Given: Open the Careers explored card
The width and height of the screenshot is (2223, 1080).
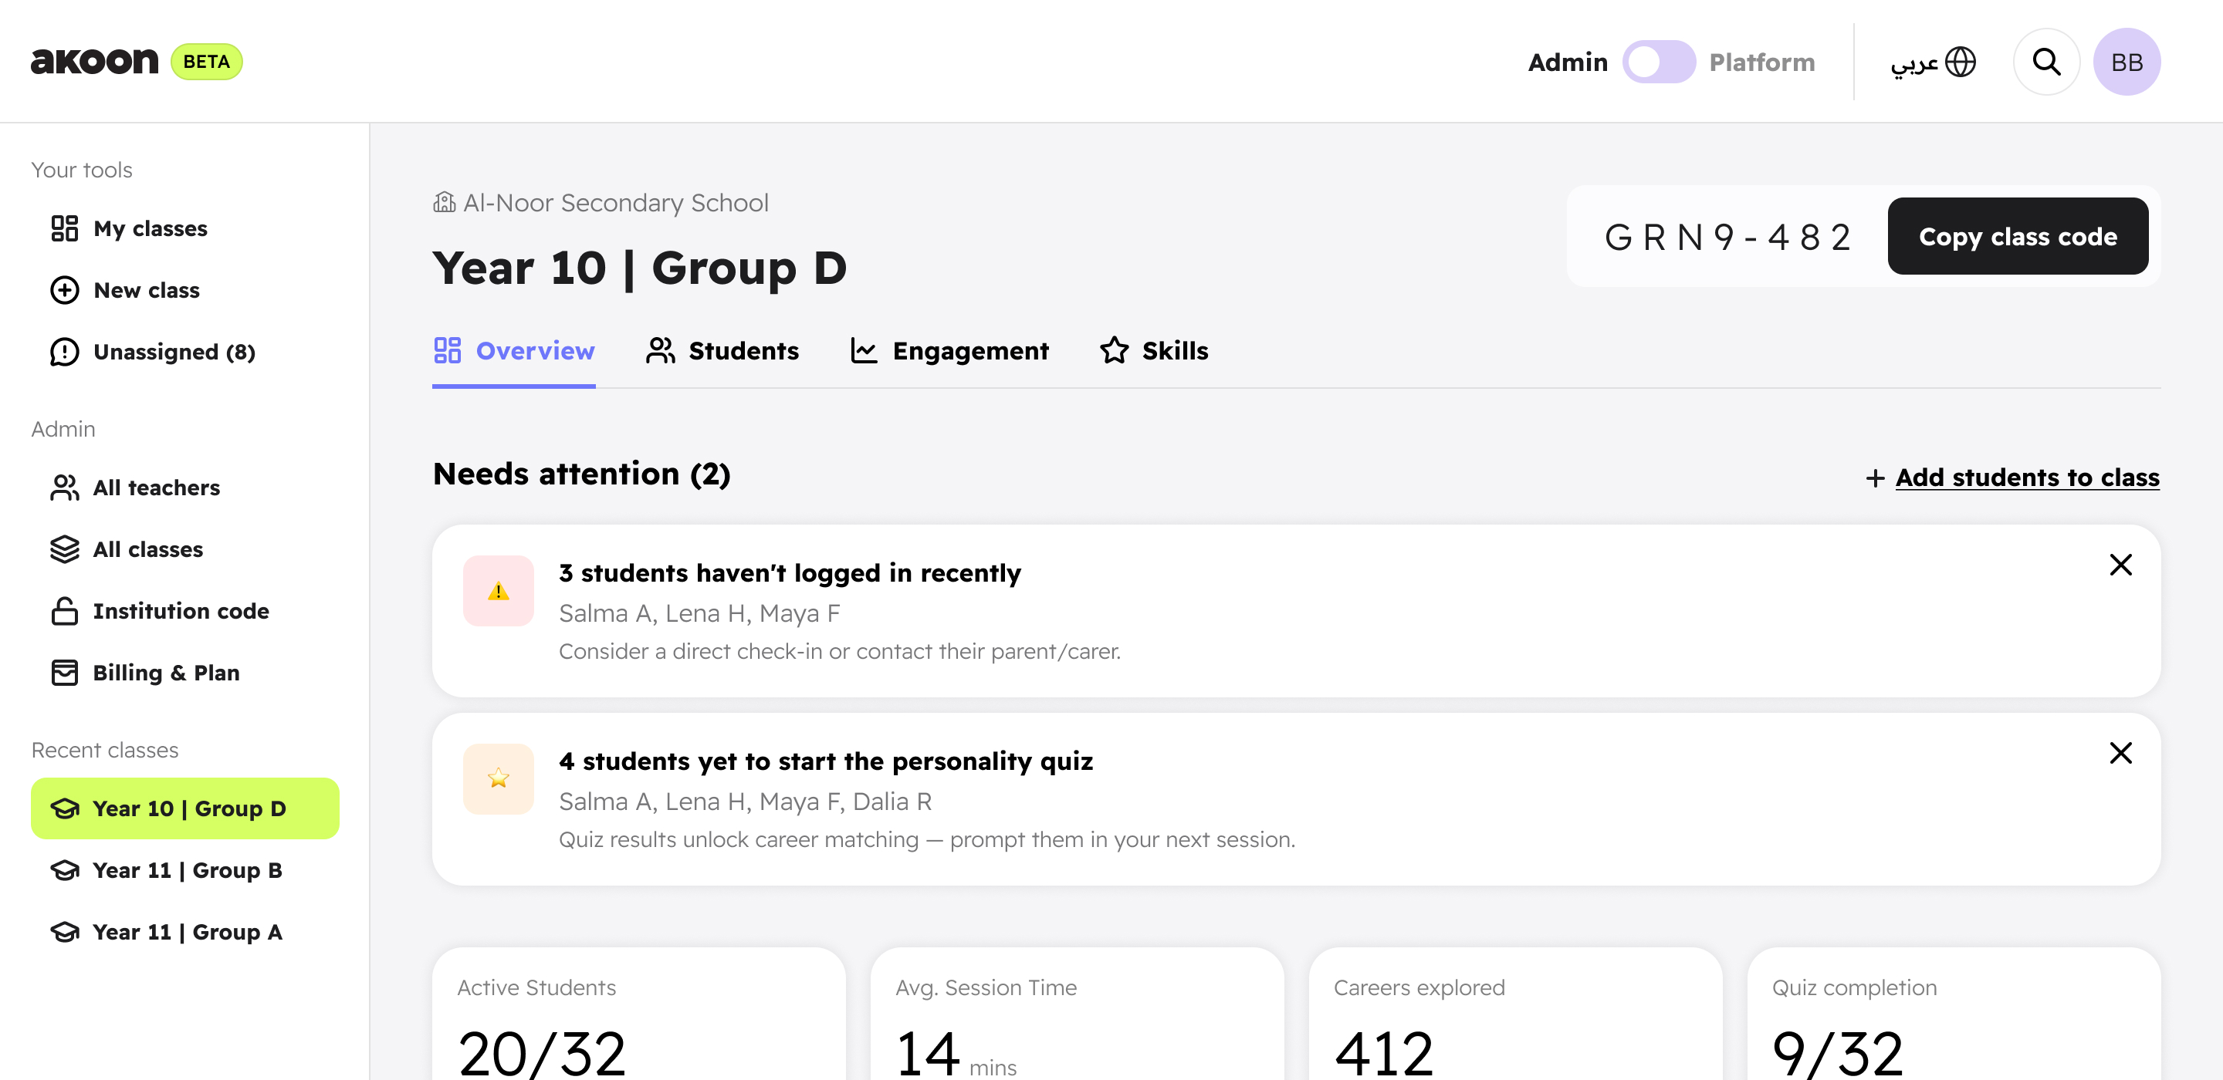Looking at the screenshot, I should tap(1515, 1014).
